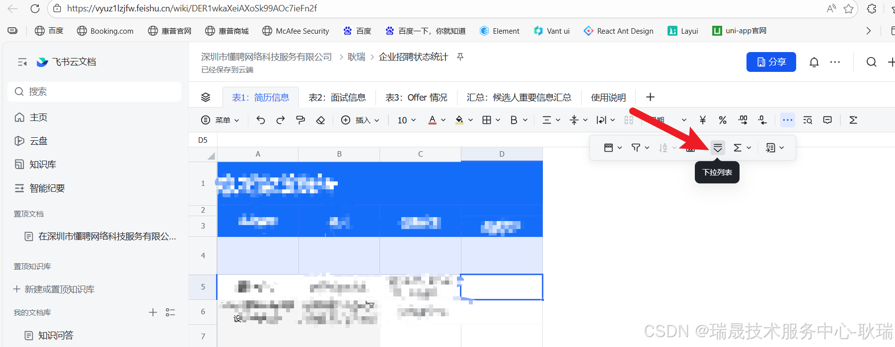
Task: Expand the sigma dropdown arrow in the popup
Action: (x=748, y=148)
